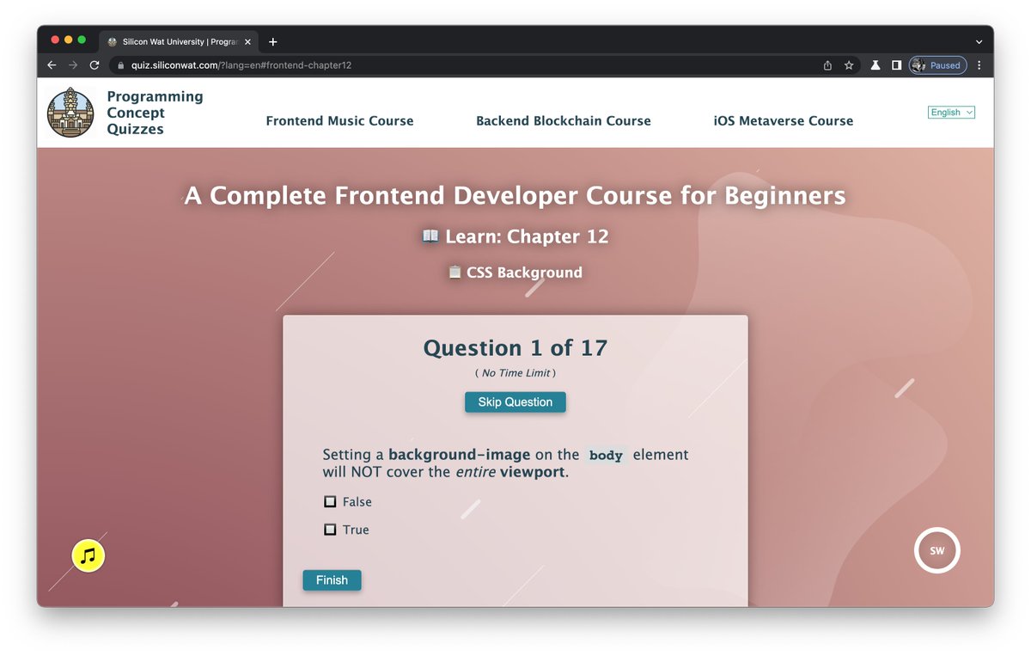The image size is (1031, 656).
Task: Check the False answer checkbox
Action: click(x=330, y=502)
